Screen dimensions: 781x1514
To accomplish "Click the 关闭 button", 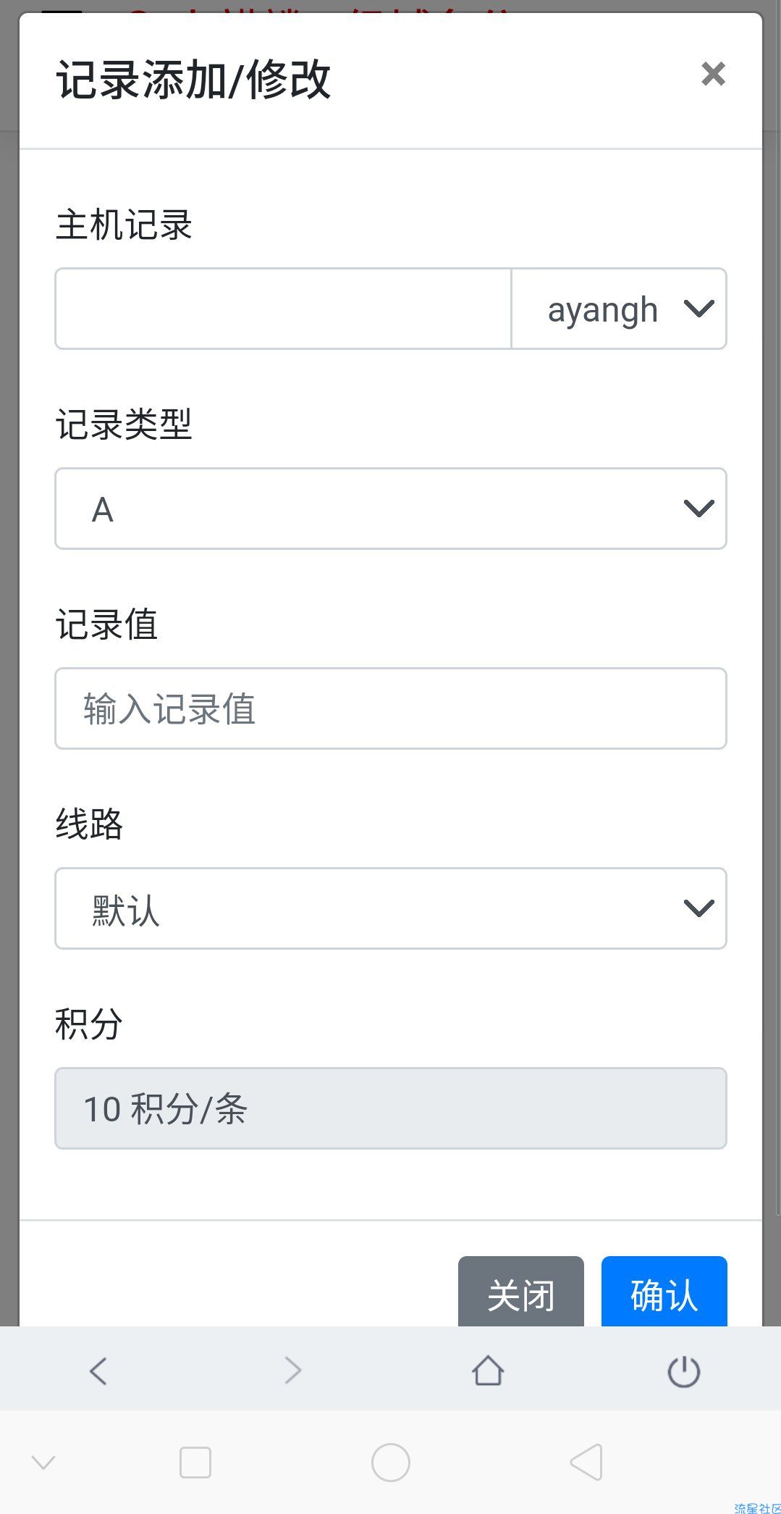I will [x=521, y=1294].
